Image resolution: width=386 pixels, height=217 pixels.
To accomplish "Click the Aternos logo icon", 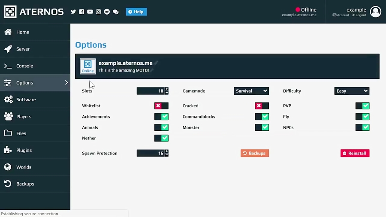I will coord(10,12).
